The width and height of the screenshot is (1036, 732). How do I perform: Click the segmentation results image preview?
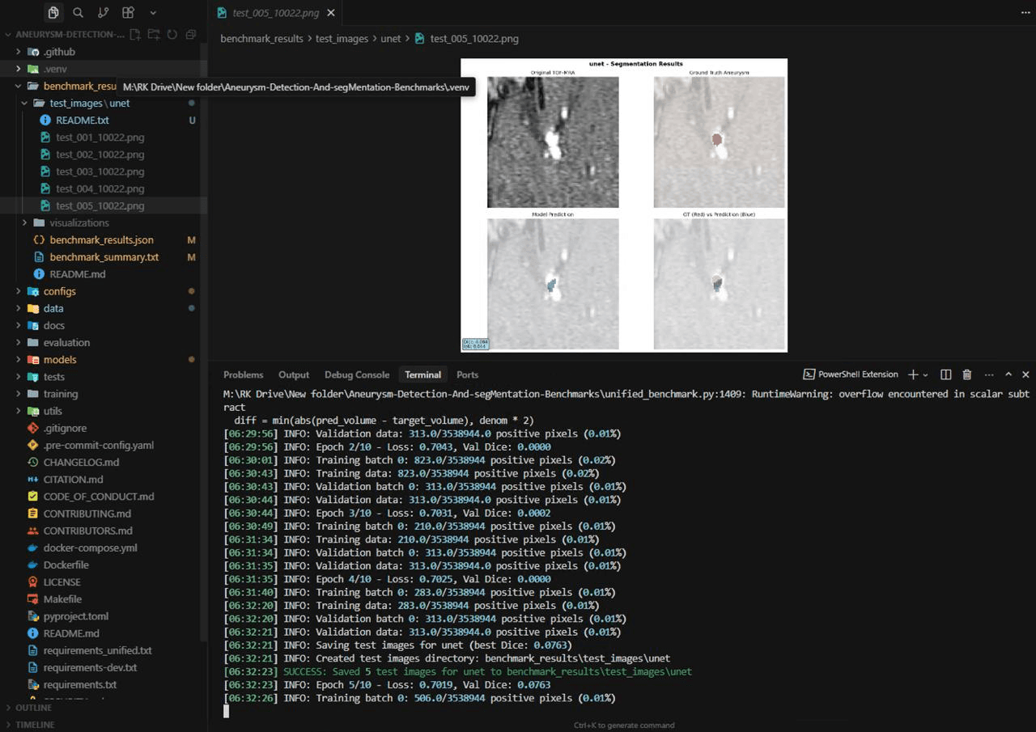click(x=624, y=205)
